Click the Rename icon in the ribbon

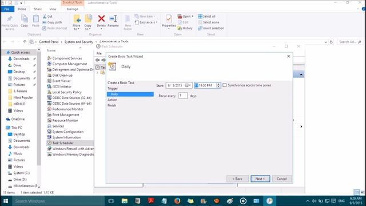click(113, 19)
